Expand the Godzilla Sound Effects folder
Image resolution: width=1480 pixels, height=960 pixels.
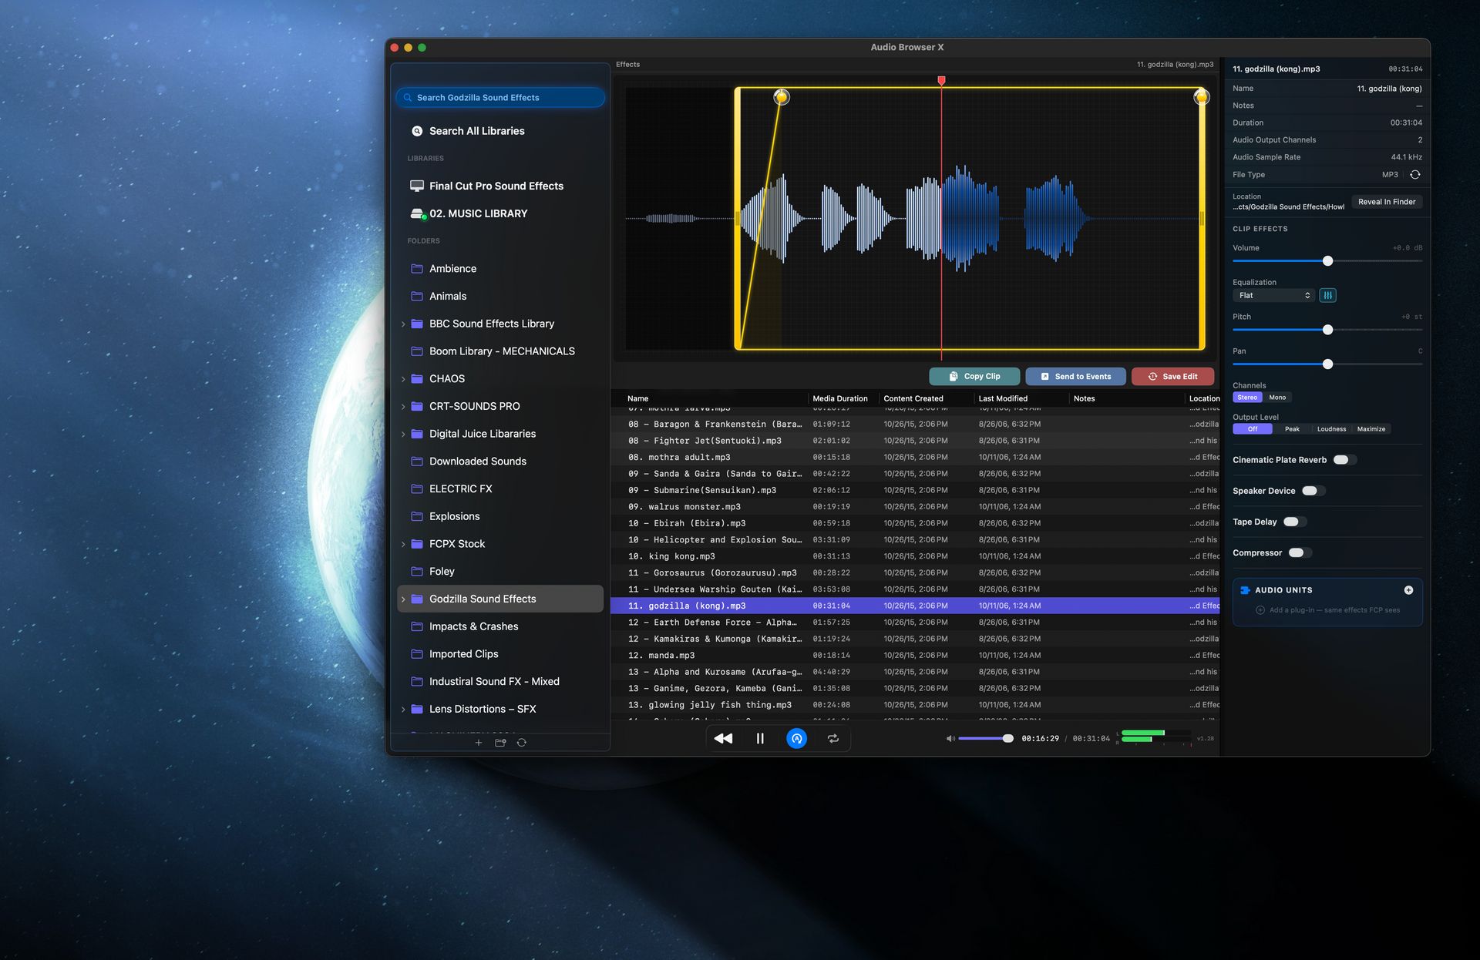403,599
